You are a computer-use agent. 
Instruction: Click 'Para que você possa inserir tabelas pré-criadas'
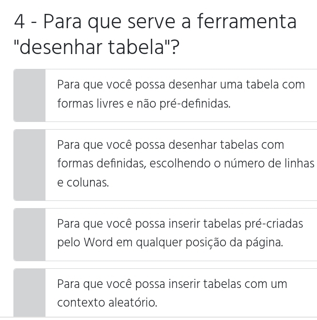(x=180, y=223)
